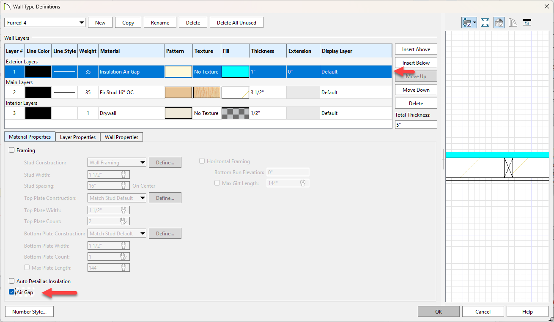Open the Top Plate Construction dropdown
This screenshot has height=322, width=554.
117,198
